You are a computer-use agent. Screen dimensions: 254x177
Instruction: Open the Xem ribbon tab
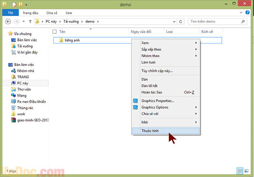pyautogui.click(x=69, y=13)
